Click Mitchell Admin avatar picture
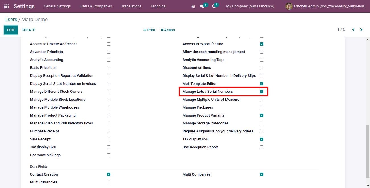370x188 pixels. coord(289,6)
